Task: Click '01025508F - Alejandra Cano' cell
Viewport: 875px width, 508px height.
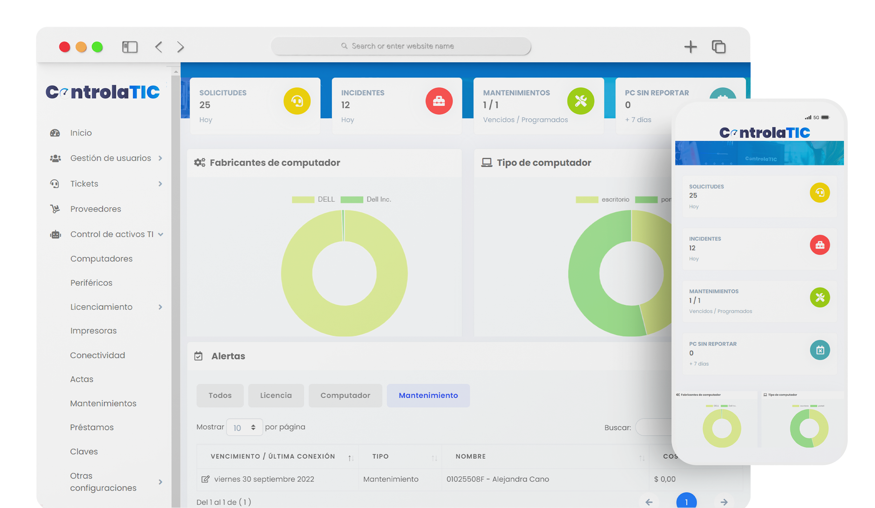Action: (497, 479)
